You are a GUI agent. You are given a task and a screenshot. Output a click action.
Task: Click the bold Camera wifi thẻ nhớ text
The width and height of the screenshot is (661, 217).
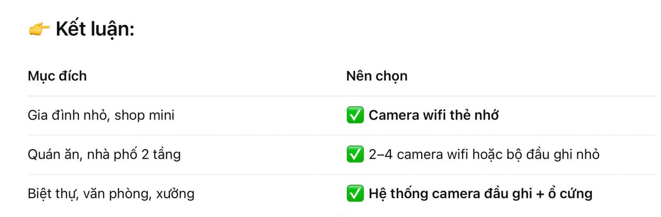coord(433,115)
